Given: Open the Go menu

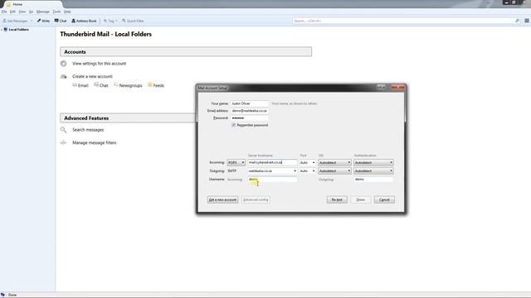Looking at the screenshot, I should 31,12.
